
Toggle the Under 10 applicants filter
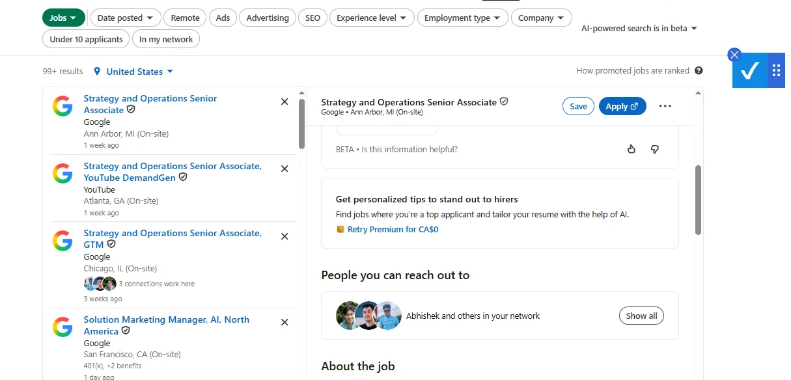click(x=86, y=39)
